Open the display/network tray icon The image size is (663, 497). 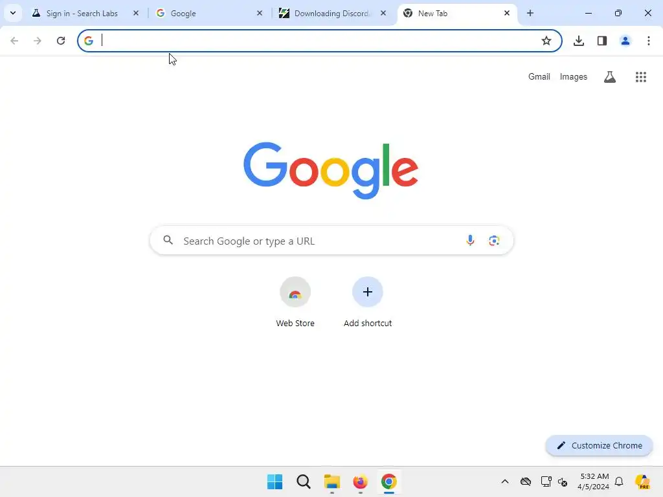(546, 481)
